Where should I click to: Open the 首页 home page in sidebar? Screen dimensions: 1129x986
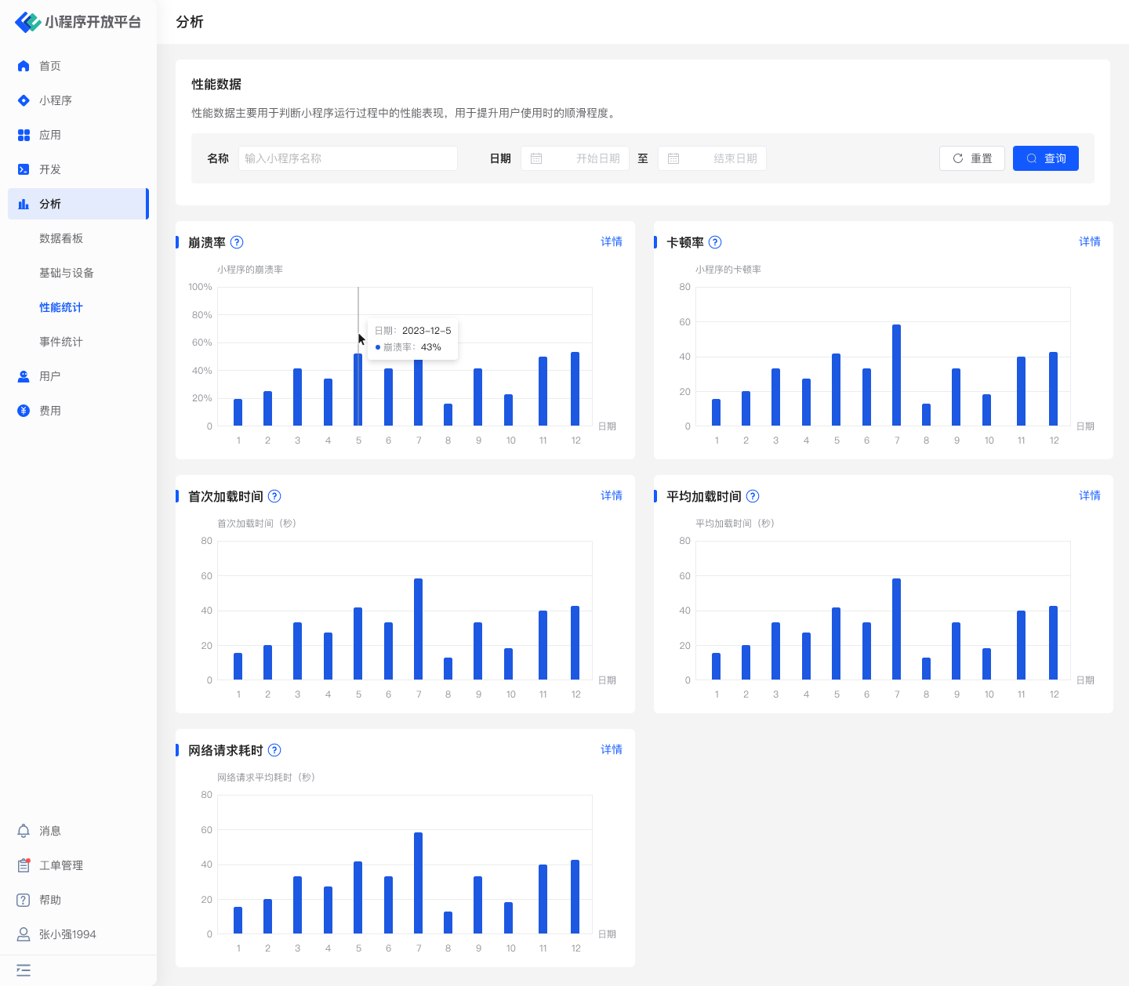(x=50, y=66)
